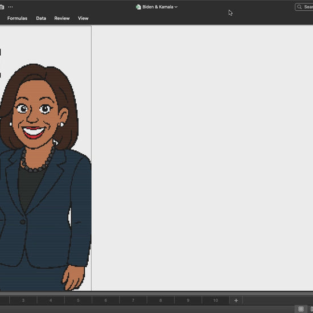Open the Data ribbon tab
This screenshot has width=313, height=313.
(x=41, y=18)
